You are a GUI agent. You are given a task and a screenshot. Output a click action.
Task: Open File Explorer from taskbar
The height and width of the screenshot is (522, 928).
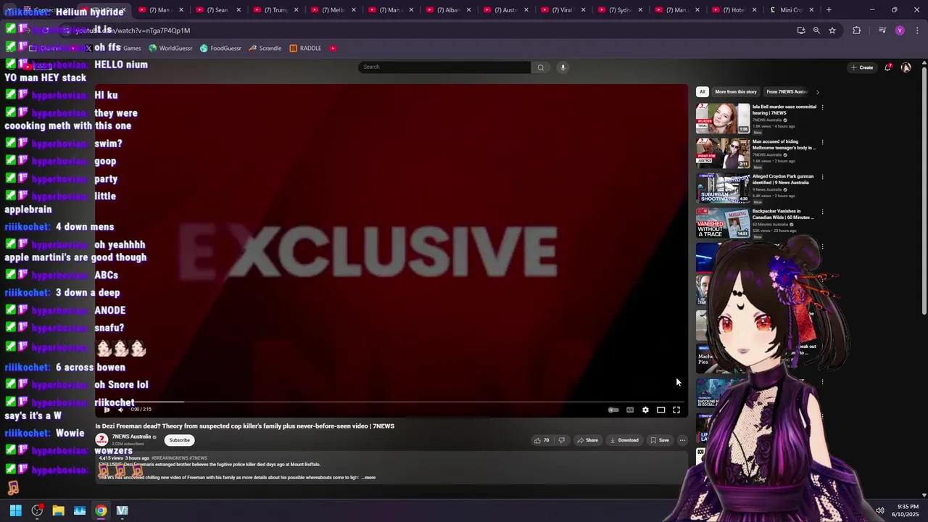58,510
